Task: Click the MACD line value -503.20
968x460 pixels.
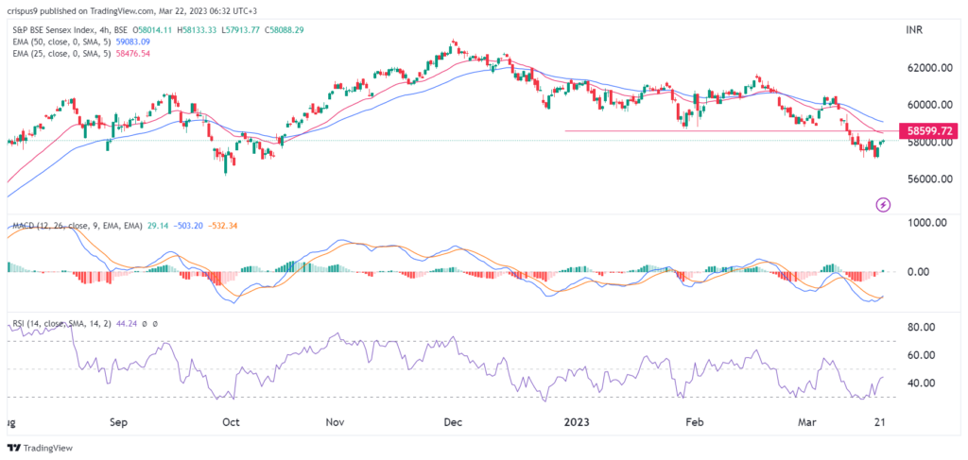Action: point(186,227)
